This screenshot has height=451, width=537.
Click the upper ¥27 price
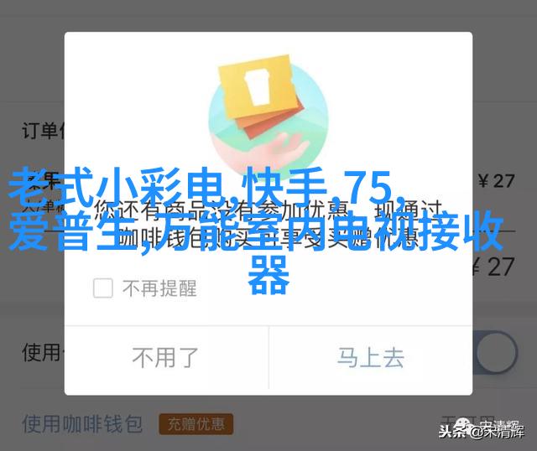[x=496, y=181]
